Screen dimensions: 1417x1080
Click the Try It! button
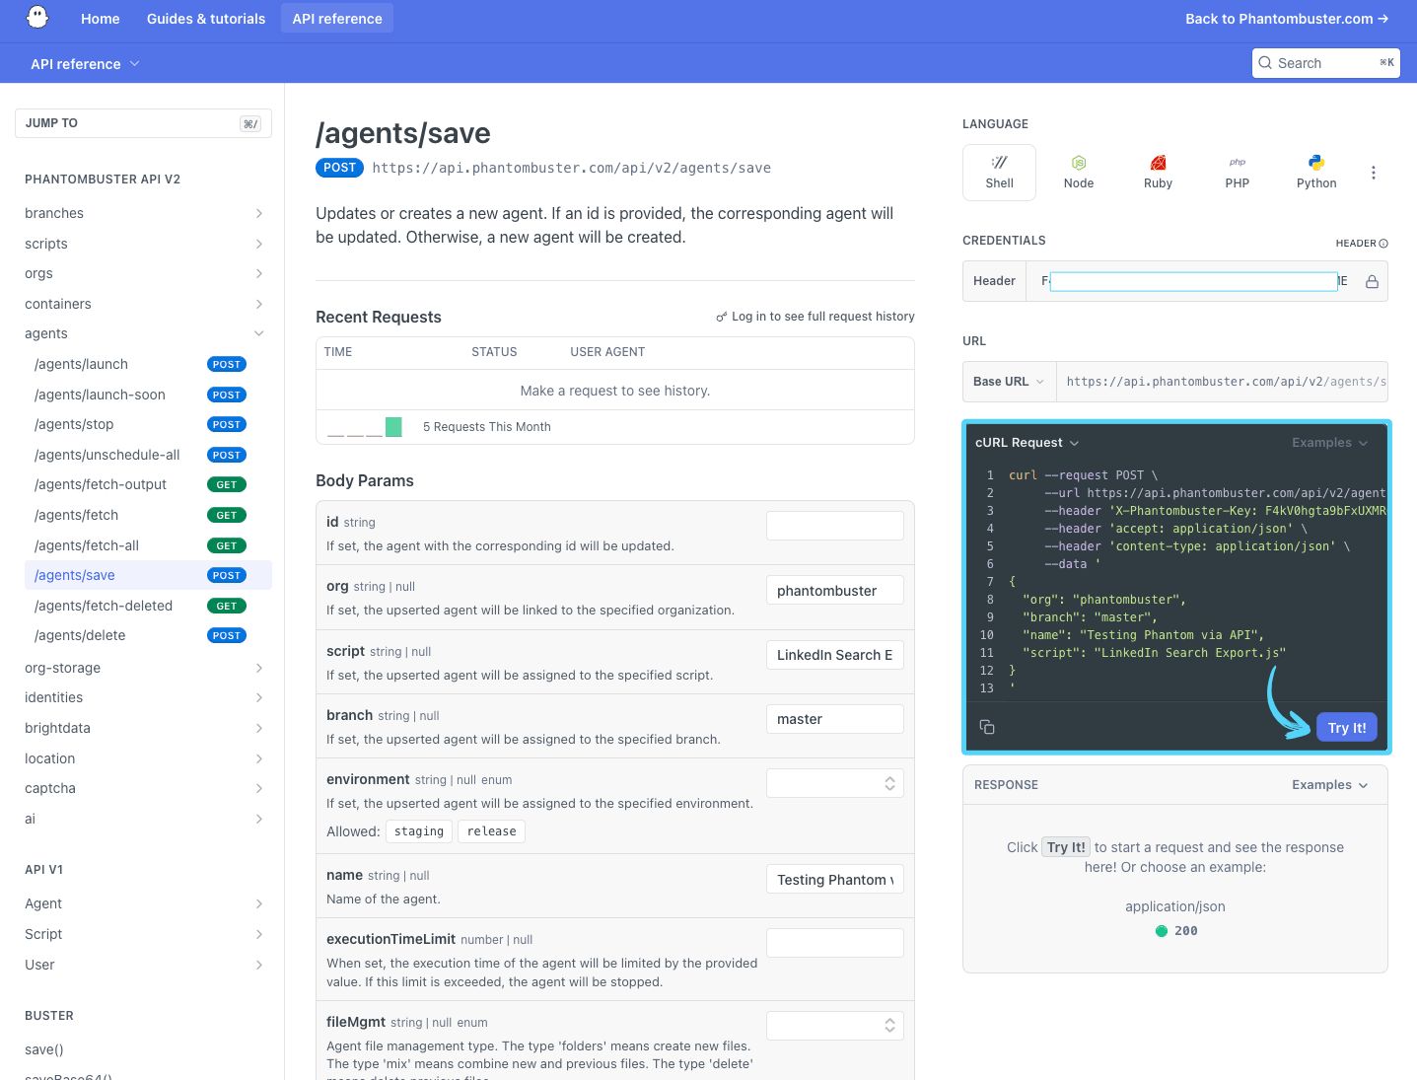coord(1347,728)
